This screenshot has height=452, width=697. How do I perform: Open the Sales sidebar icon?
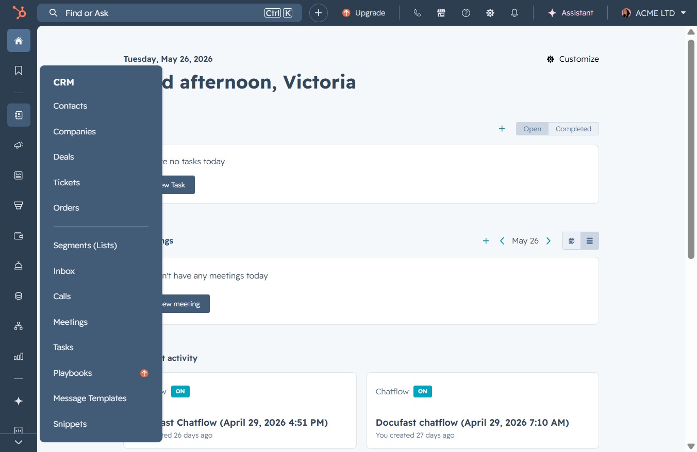(19, 205)
